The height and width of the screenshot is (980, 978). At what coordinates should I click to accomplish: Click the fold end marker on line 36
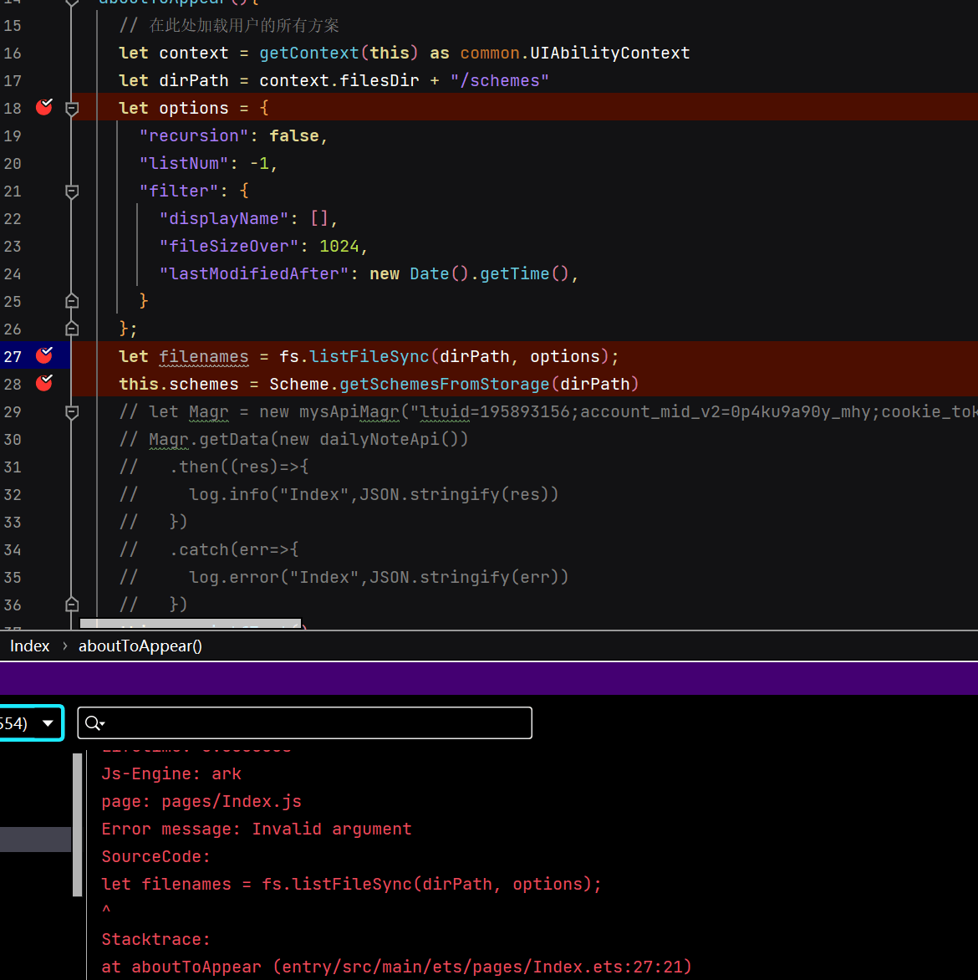(x=72, y=604)
